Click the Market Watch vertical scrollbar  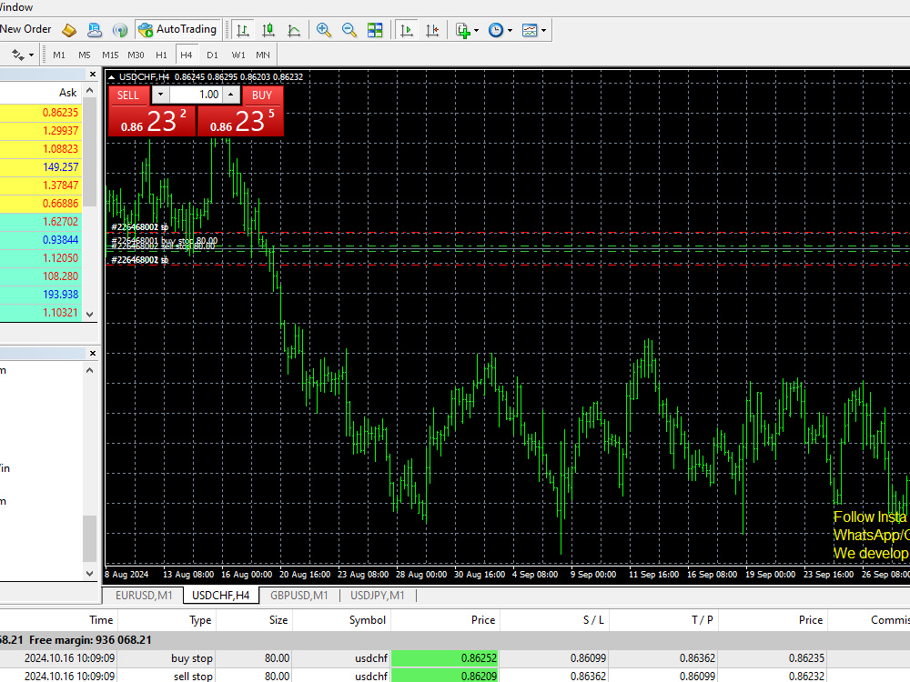[x=89, y=202]
